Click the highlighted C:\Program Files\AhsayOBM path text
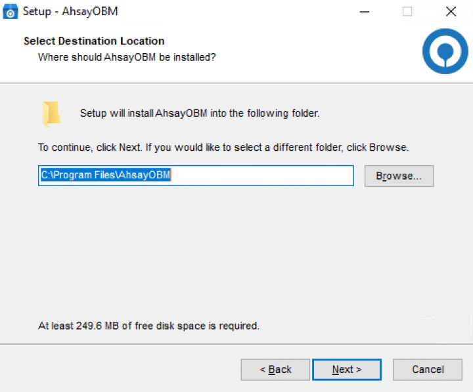 (x=105, y=176)
